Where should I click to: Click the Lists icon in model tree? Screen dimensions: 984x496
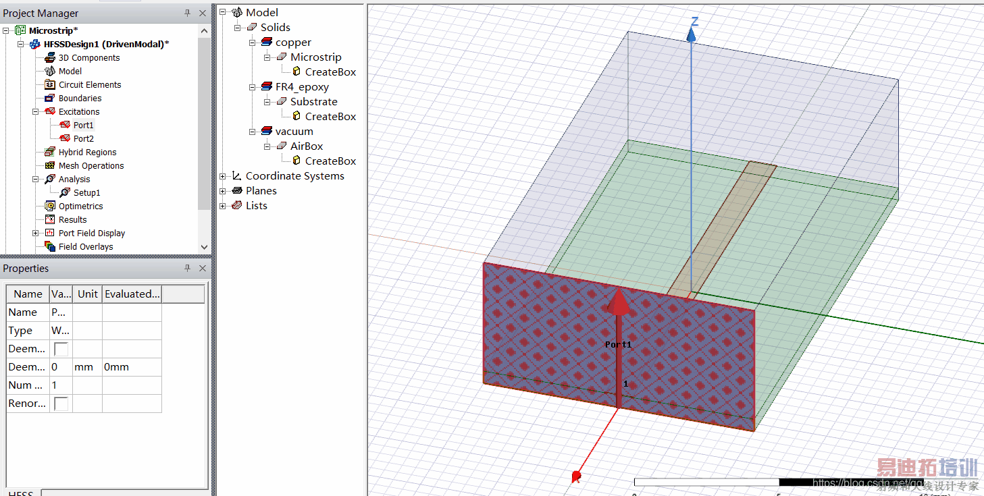(236, 205)
